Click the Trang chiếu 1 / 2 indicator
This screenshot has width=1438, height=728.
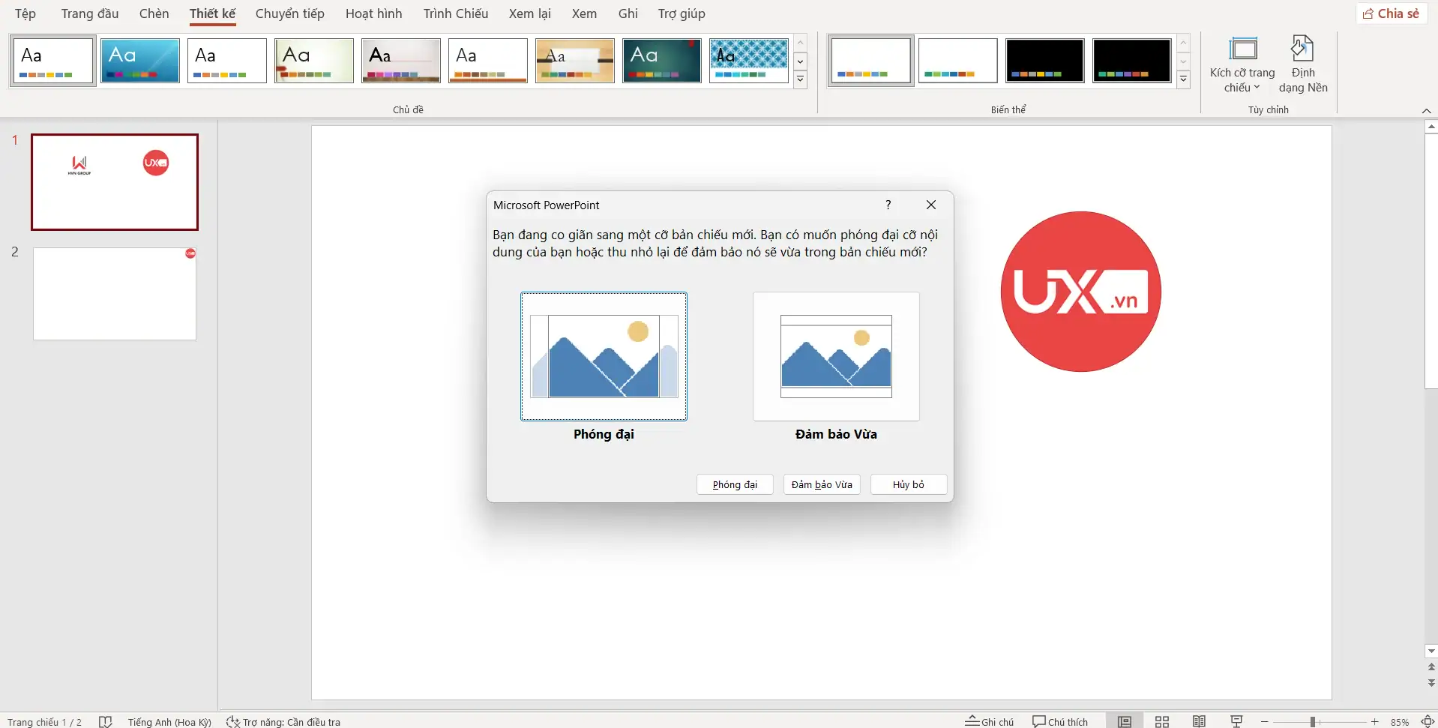[x=44, y=722]
